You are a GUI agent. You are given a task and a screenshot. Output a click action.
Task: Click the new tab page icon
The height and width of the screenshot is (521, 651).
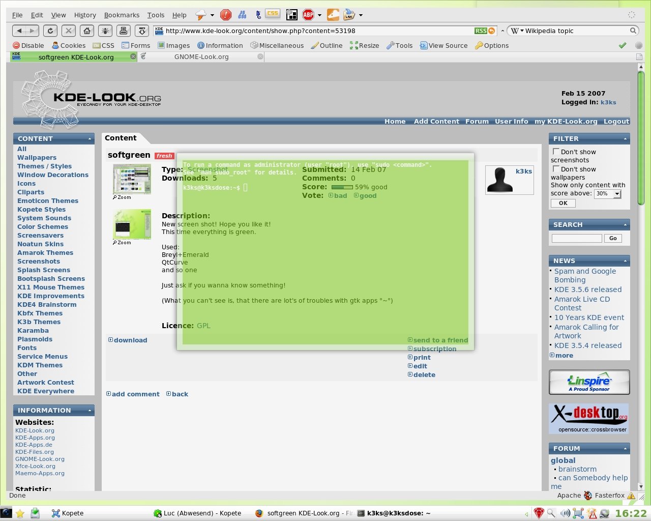click(x=639, y=56)
